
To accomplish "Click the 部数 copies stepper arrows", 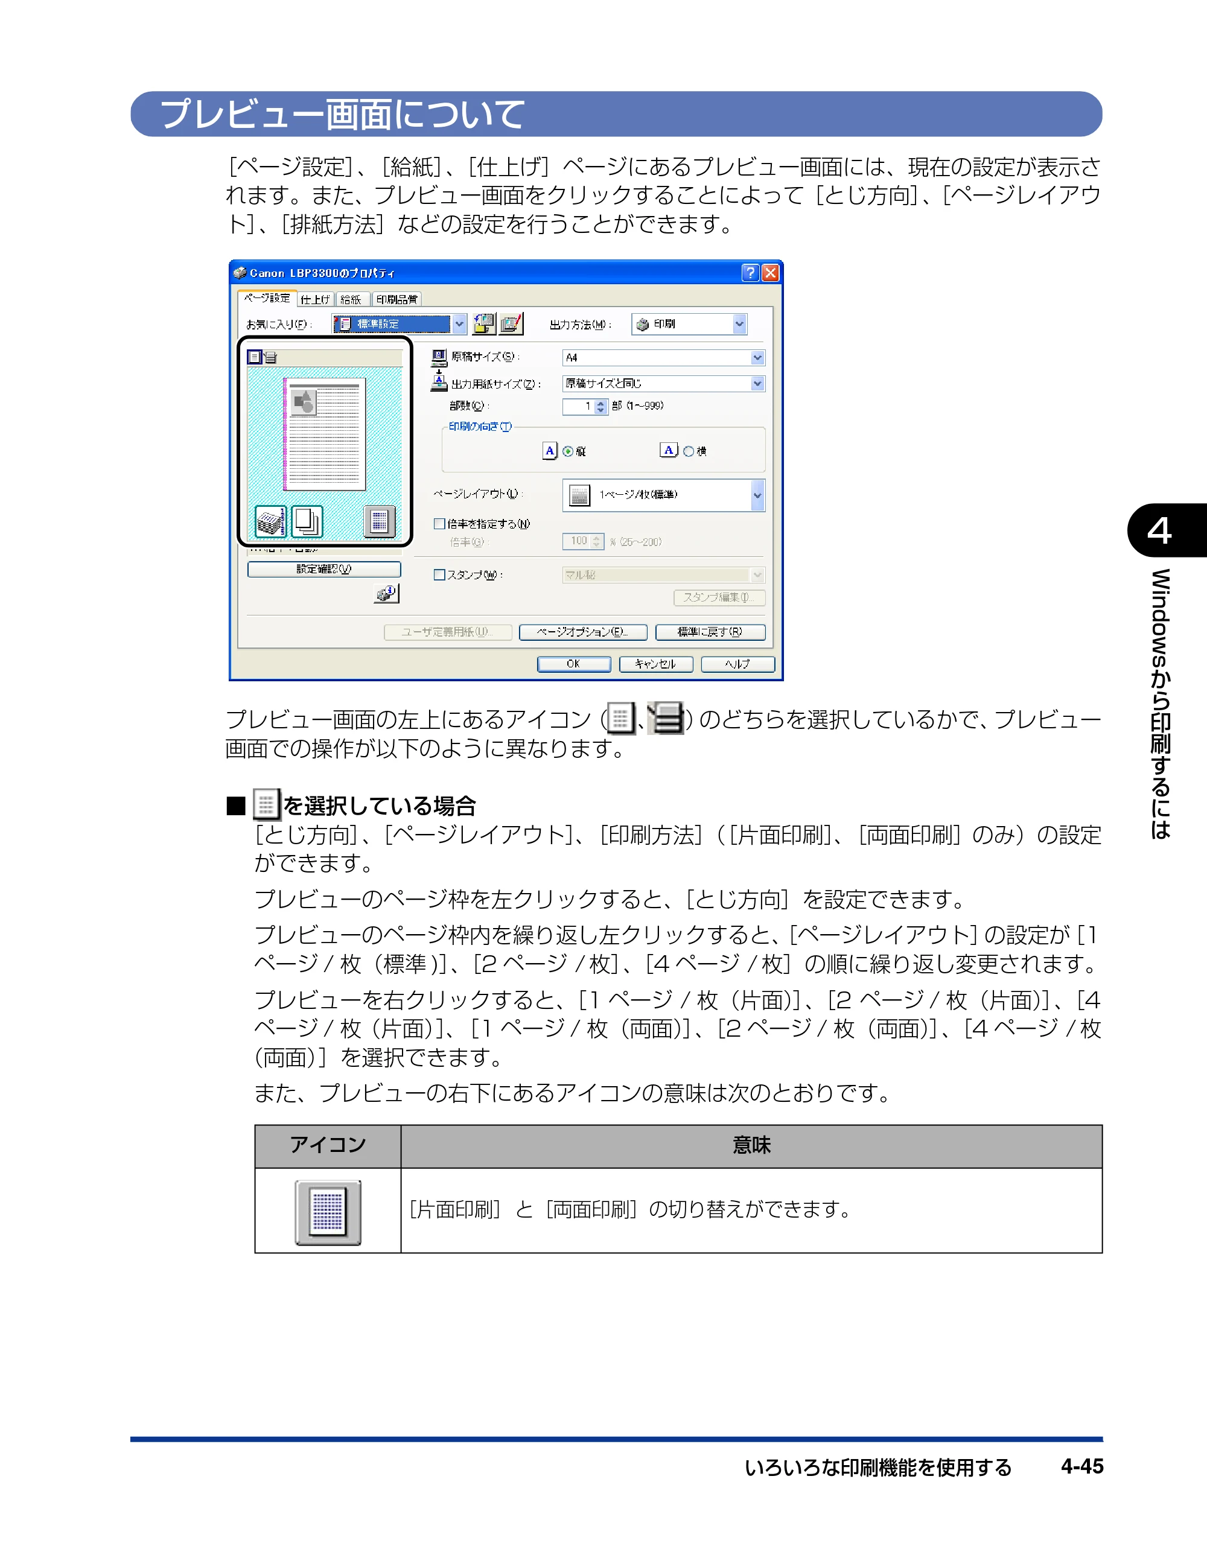I will click(x=600, y=407).
